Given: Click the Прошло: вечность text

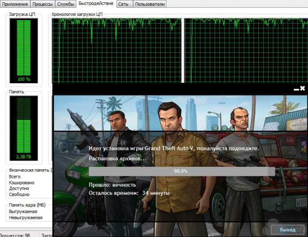Looking at the screenshot, I should [x=112, y=185].
